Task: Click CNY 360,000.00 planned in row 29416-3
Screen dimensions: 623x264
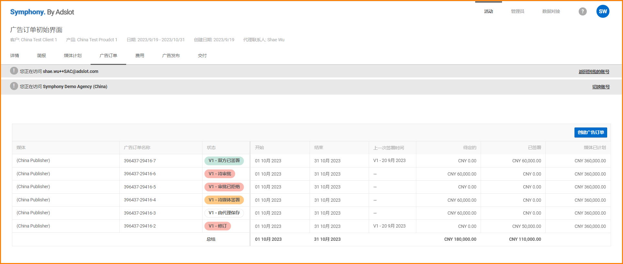Action: pos(590,213)
